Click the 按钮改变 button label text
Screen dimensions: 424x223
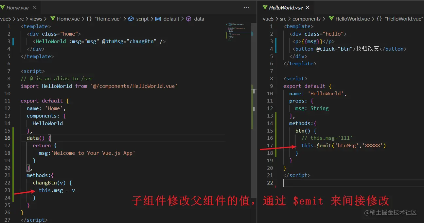tap(367, 49)
